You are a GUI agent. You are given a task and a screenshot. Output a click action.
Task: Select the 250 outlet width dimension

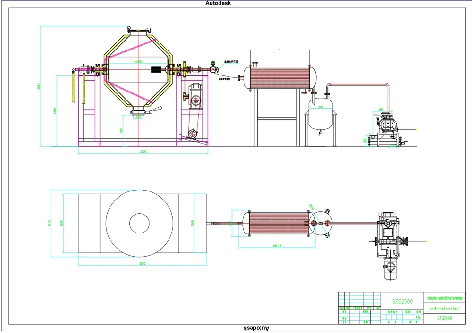(x=138, y=117)
